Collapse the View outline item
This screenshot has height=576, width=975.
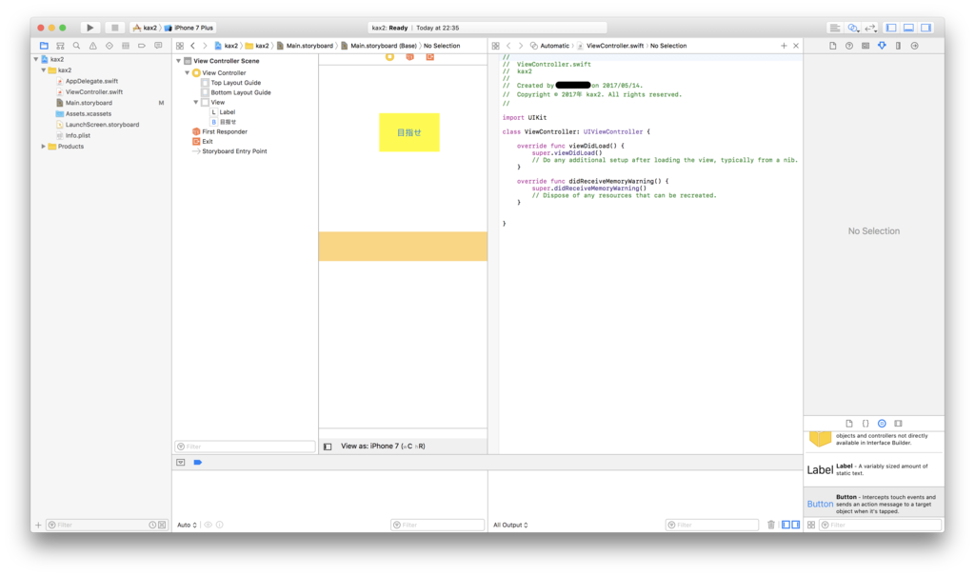(196, 102)
